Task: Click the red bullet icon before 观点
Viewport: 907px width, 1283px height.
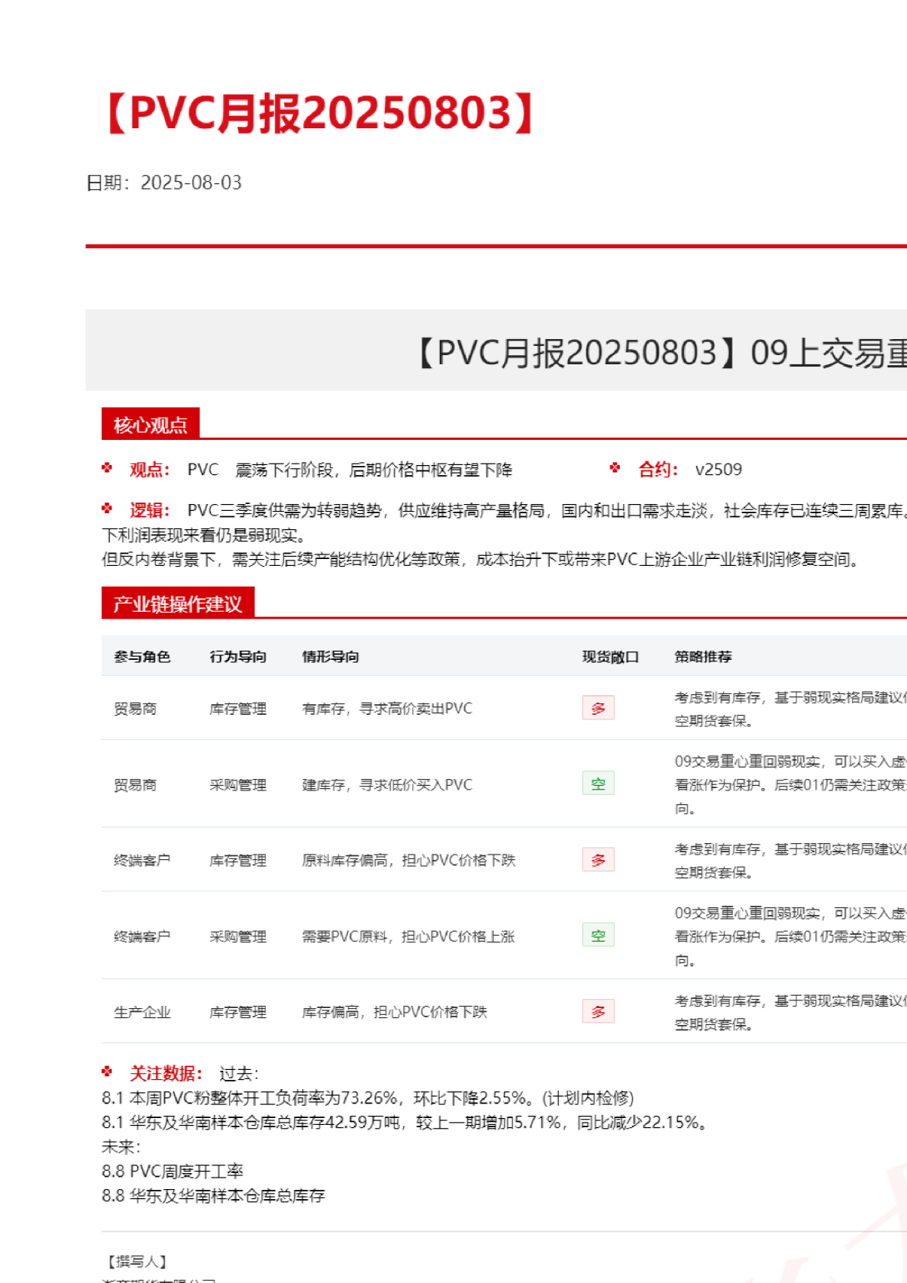Action: point(107,468)
